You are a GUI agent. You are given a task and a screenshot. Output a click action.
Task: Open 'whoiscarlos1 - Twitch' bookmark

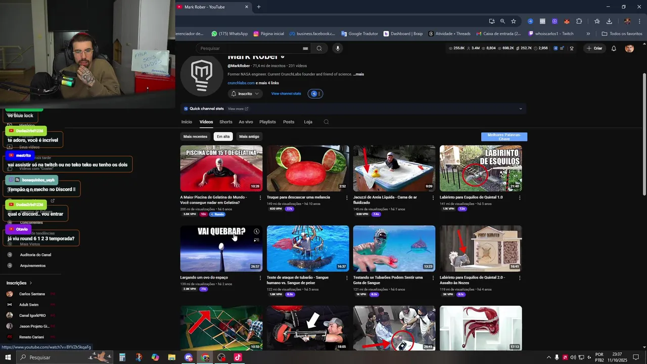551,34
